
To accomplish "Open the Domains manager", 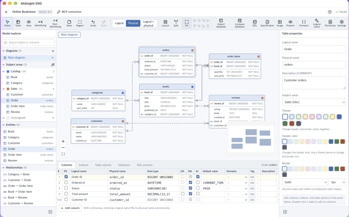I will [x=304, y=23].
